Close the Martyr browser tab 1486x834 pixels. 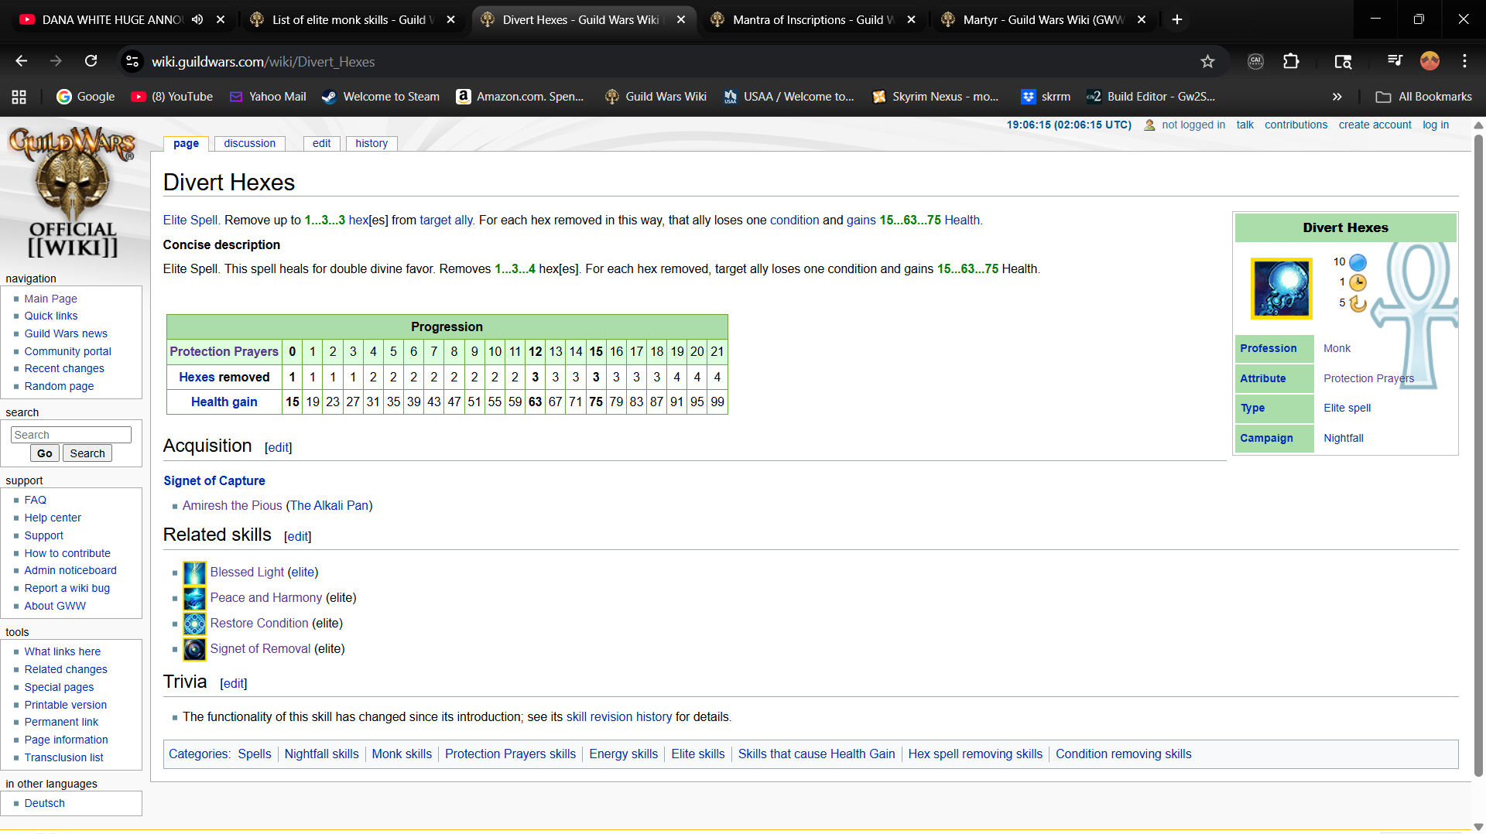[1142, 19]
